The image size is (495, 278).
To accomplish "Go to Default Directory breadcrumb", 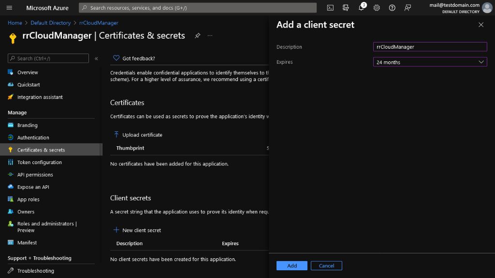I will (x=50, y=23).
